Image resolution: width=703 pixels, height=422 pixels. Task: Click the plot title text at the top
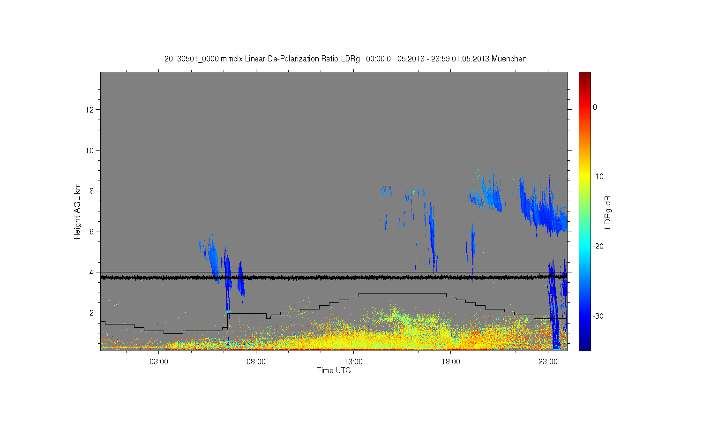pos(345,59)
